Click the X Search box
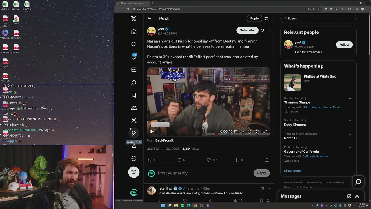 click(318, 18)
